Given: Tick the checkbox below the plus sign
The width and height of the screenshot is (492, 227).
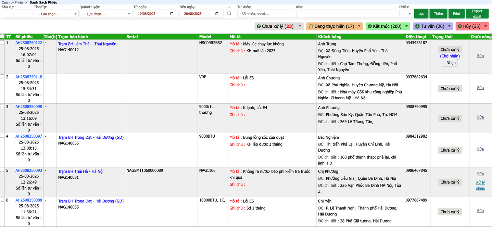Looking at the screenshot, I should (229, 13).
